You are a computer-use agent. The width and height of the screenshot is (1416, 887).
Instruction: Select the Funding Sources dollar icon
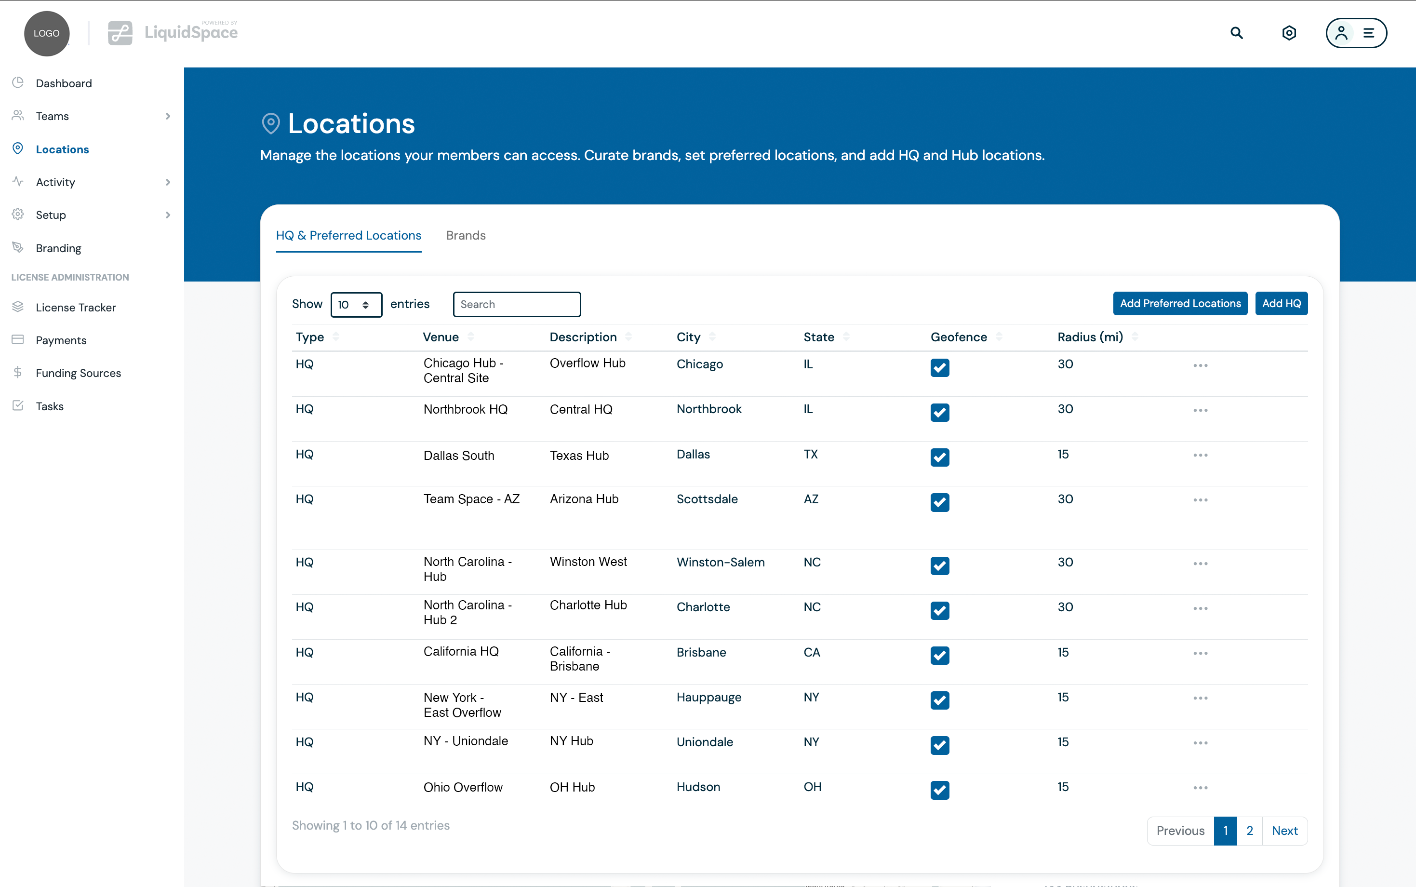18,373
